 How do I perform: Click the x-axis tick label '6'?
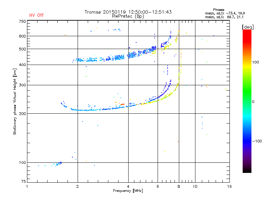click(x=158, y=186)
